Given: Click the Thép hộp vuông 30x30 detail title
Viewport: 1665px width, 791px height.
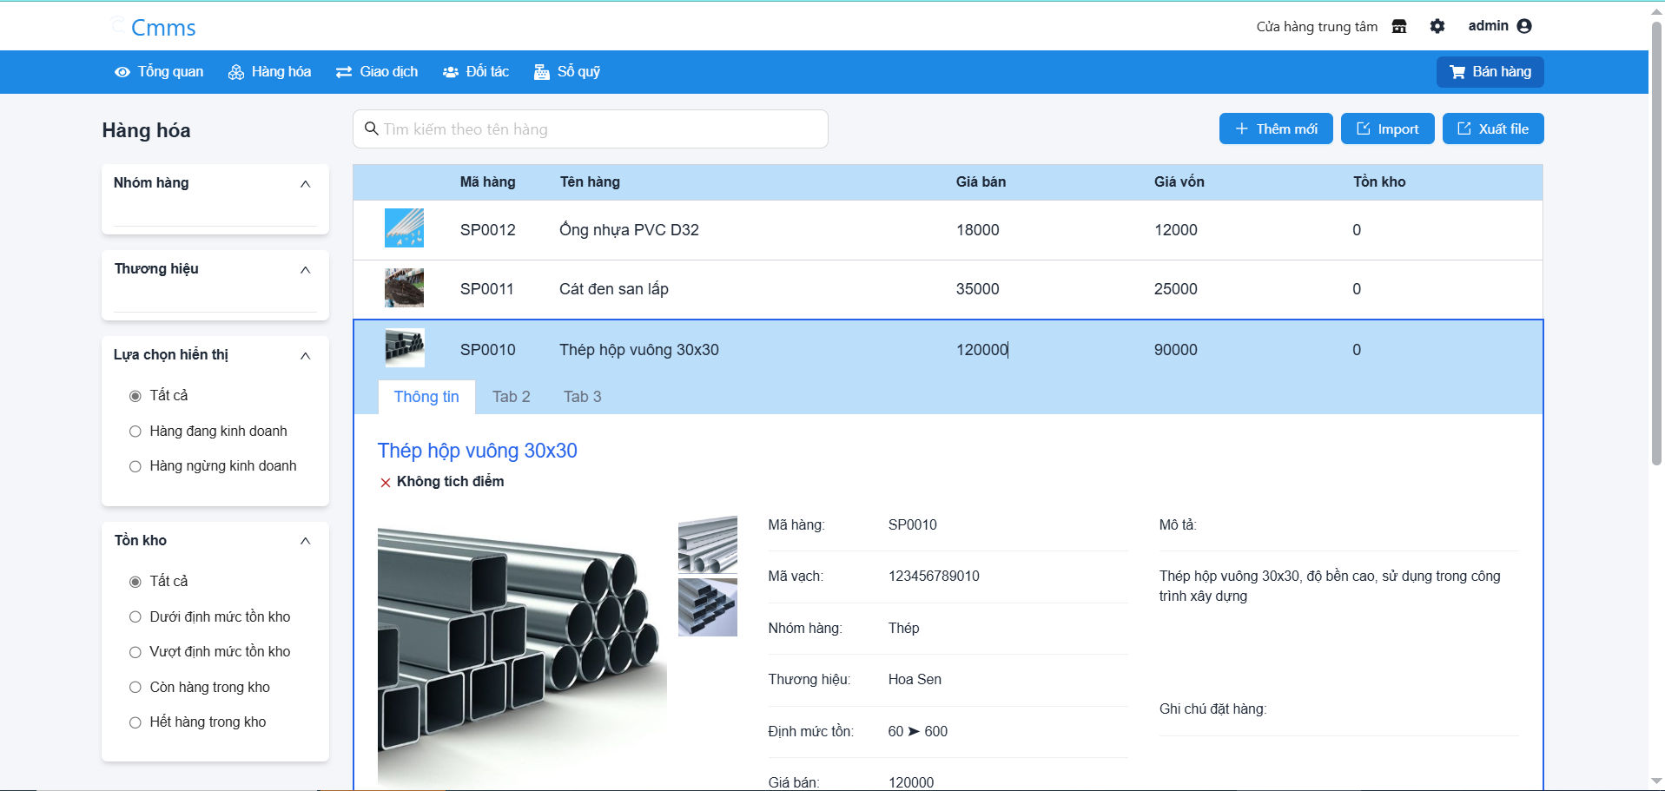Looking at the screenshot, I should tap(477, 451).
